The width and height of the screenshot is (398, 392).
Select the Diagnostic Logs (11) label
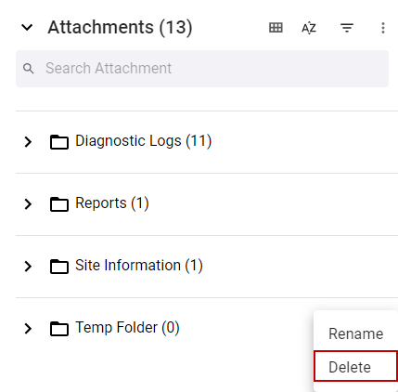click(144, 141)
